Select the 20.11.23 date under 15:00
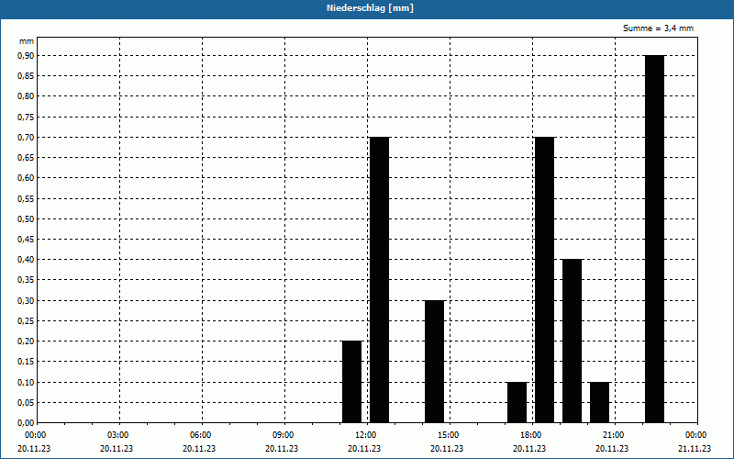 [447, 449]
